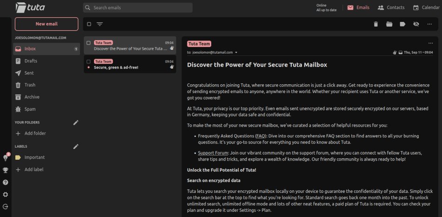This screenshot has width=442, height=217.
Task: Open three-dot menu in email header
Action: tap(430, 43)
